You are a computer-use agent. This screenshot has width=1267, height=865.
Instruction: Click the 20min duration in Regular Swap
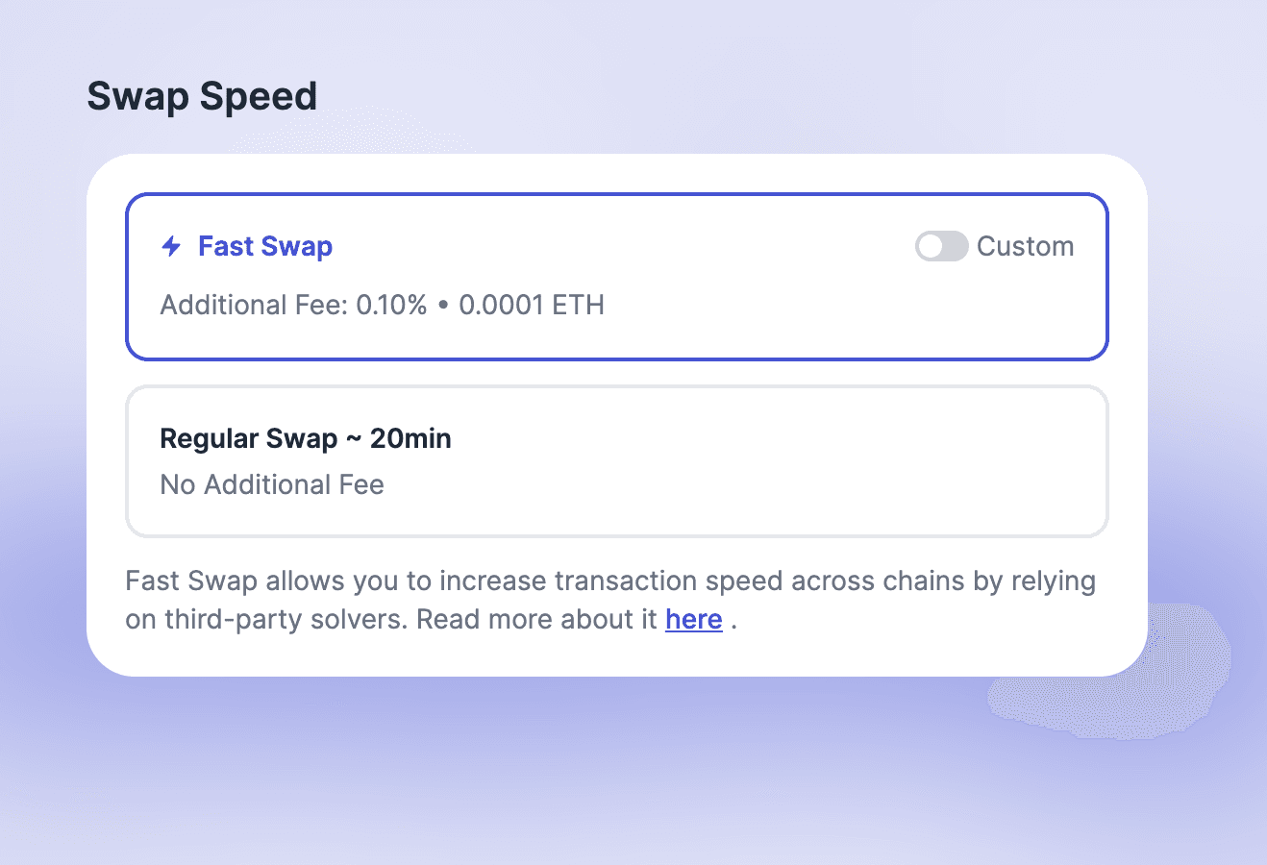(x=410, y=438)
